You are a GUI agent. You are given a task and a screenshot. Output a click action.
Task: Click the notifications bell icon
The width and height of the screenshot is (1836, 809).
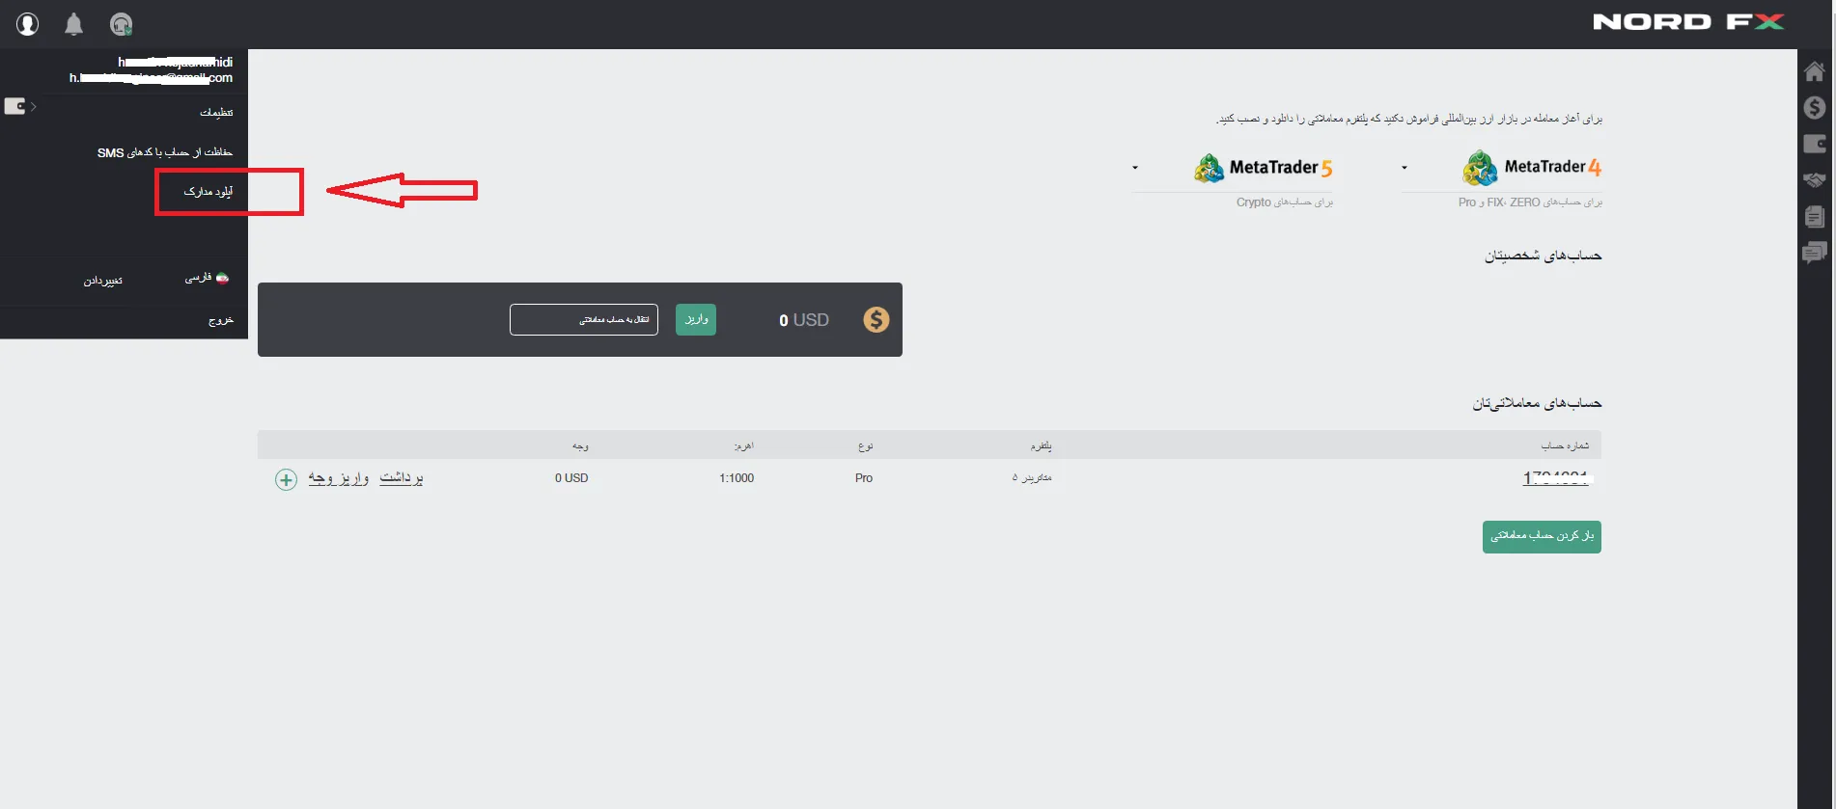pos(73,24)
